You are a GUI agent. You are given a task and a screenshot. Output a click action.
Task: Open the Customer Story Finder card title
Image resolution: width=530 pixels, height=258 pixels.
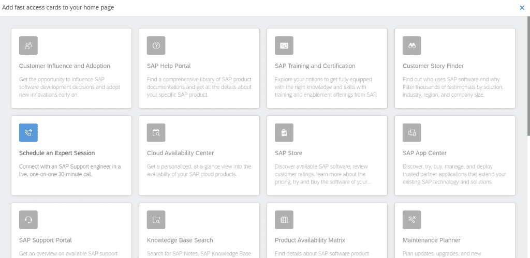tap(433, 66)
